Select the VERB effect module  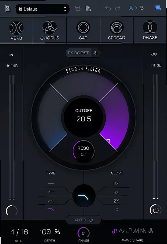tap(16, 31)
